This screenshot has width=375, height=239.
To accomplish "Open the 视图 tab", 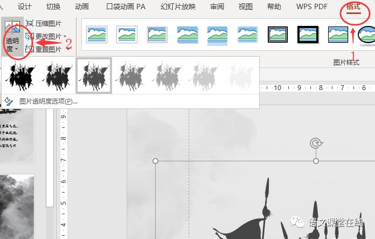I will coord(246,6).
